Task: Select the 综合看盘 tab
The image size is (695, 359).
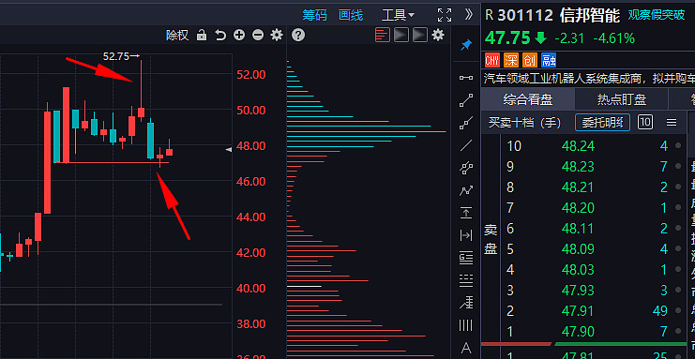Action: click(527, 99)
